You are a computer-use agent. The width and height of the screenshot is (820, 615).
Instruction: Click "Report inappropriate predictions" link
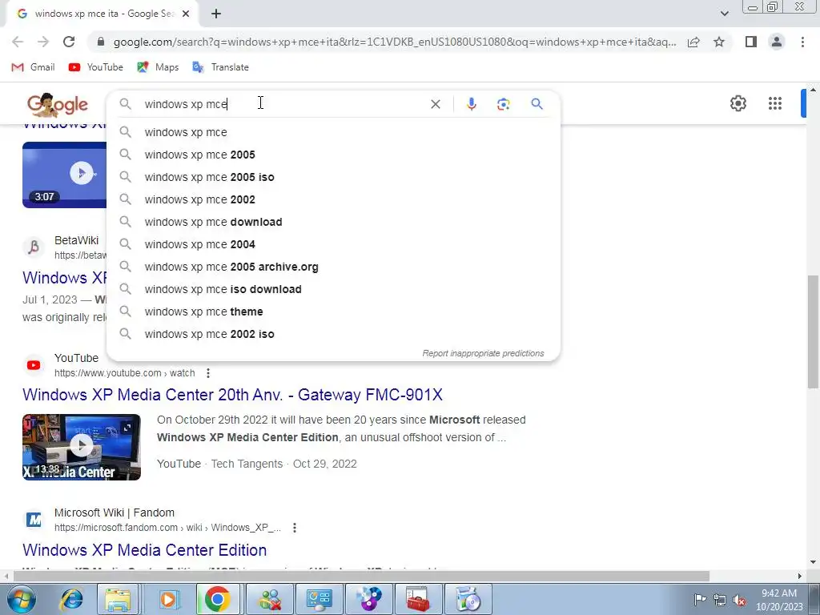[x=483, y=353]
